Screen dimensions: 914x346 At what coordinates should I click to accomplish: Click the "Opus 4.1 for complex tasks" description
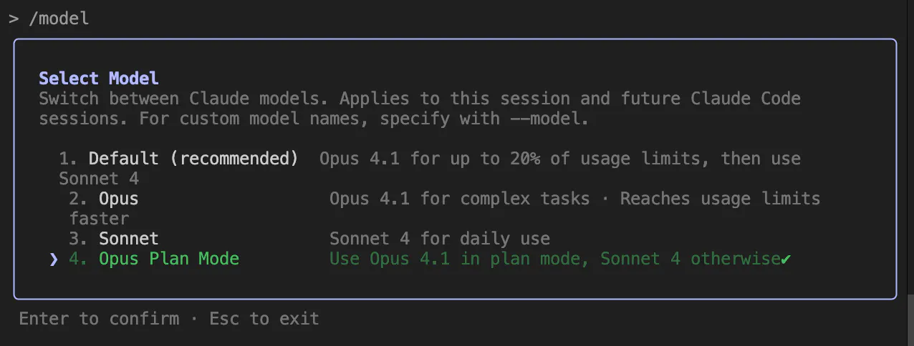[459, 198]
